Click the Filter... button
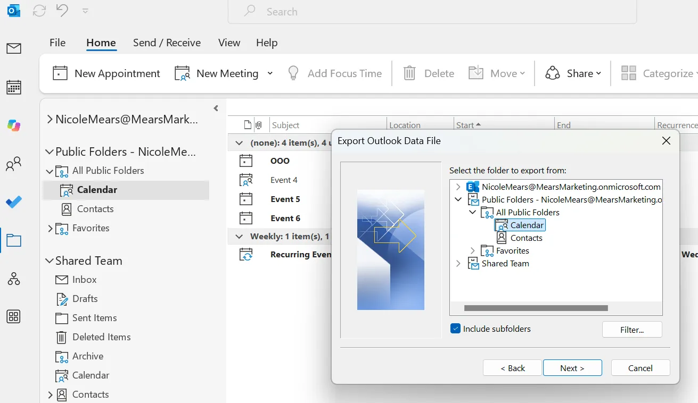The image size is (698, 403). pos(632,330)
